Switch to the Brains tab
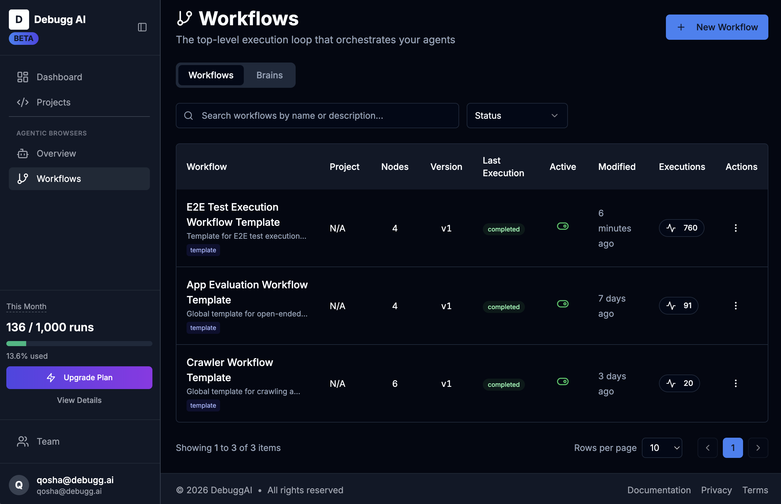 (269, 75)
